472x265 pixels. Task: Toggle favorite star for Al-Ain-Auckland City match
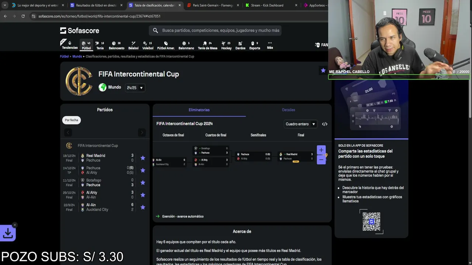click(143, 207)
